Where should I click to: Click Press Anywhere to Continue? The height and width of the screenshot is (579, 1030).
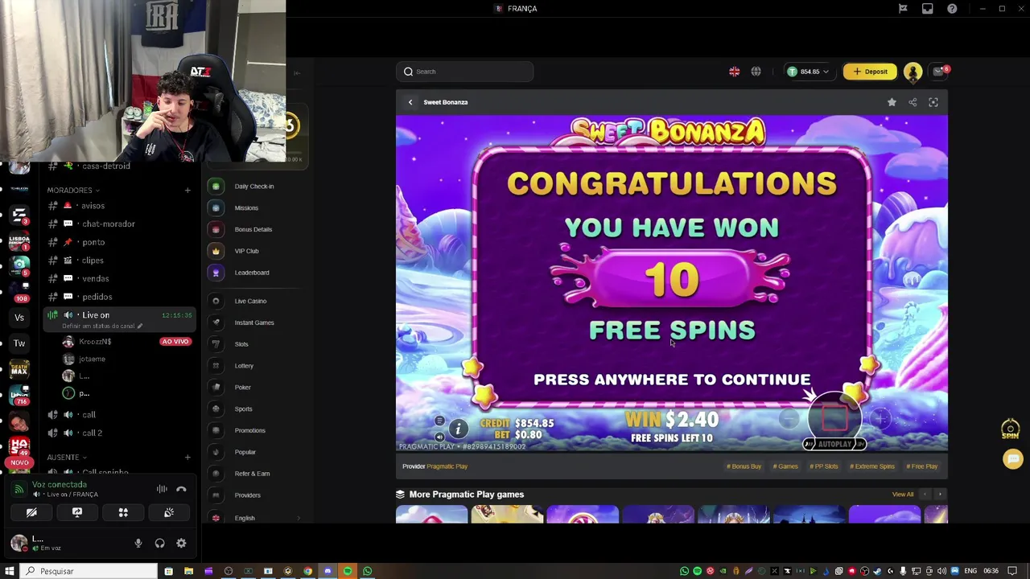click(672, 380)
